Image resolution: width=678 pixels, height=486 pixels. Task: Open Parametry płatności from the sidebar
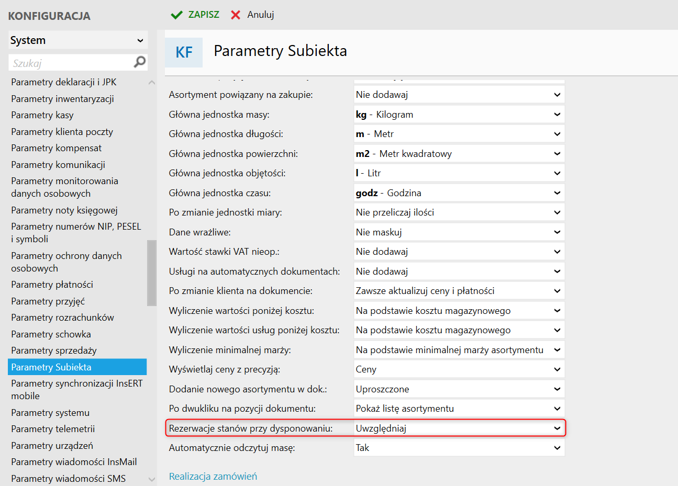(52, 285)
